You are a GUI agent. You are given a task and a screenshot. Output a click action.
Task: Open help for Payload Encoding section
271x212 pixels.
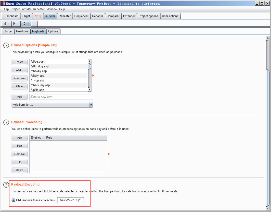point(6,185)
